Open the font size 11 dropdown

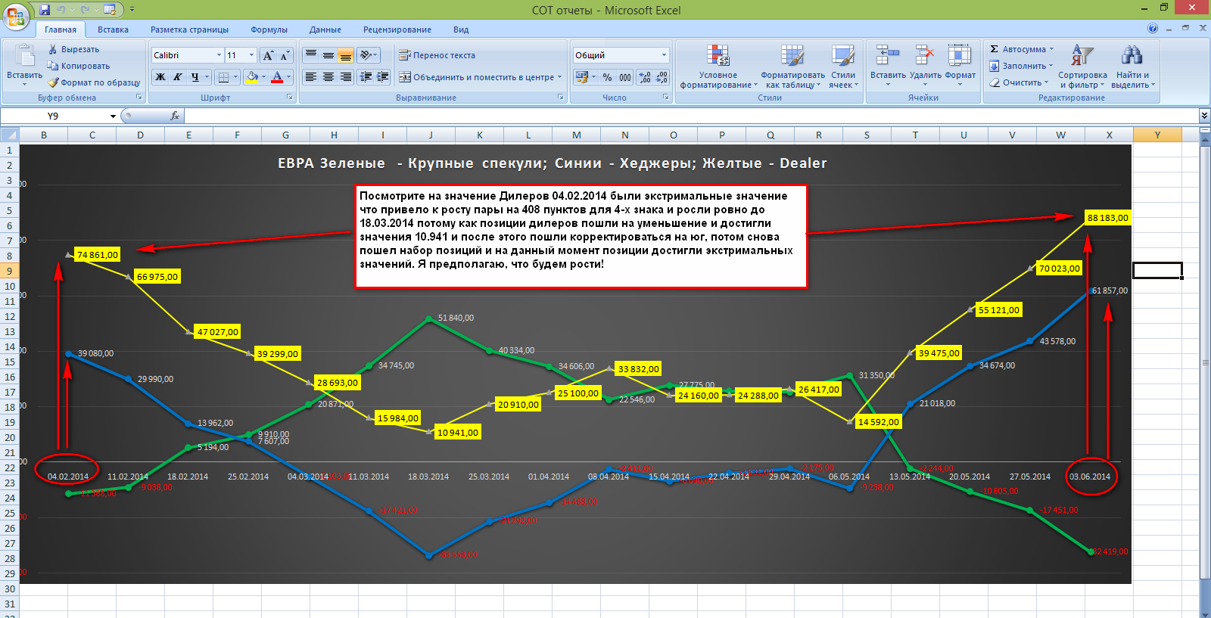pyautogui.click(x=251, y=55)
